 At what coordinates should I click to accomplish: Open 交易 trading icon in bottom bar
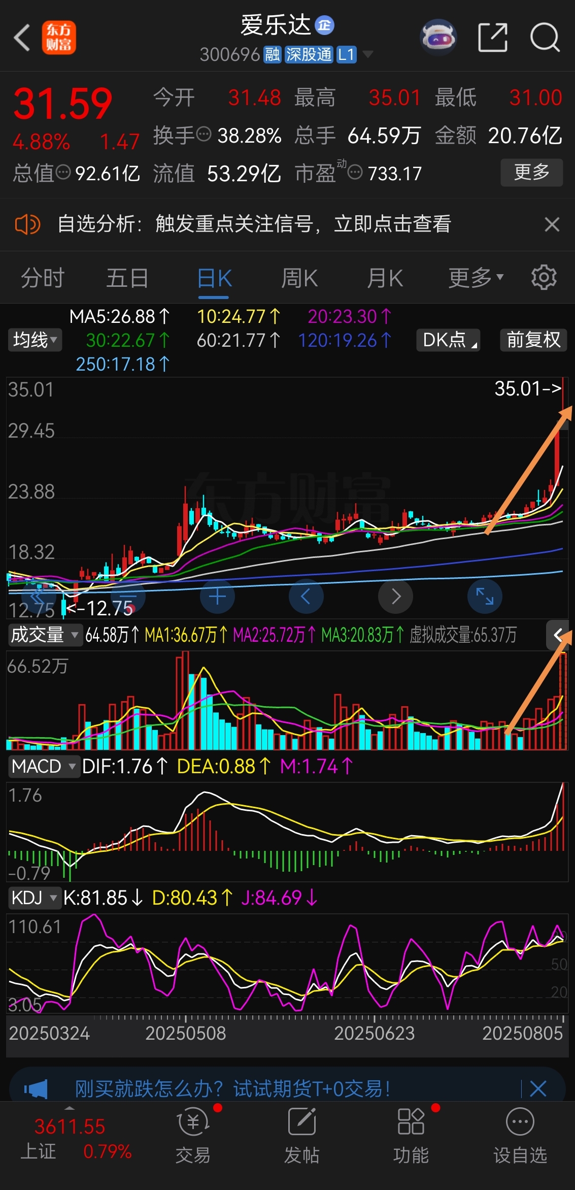(x=193, y=1137)
